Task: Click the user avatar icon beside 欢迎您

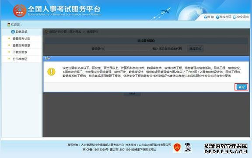Action: click(9, 24)
